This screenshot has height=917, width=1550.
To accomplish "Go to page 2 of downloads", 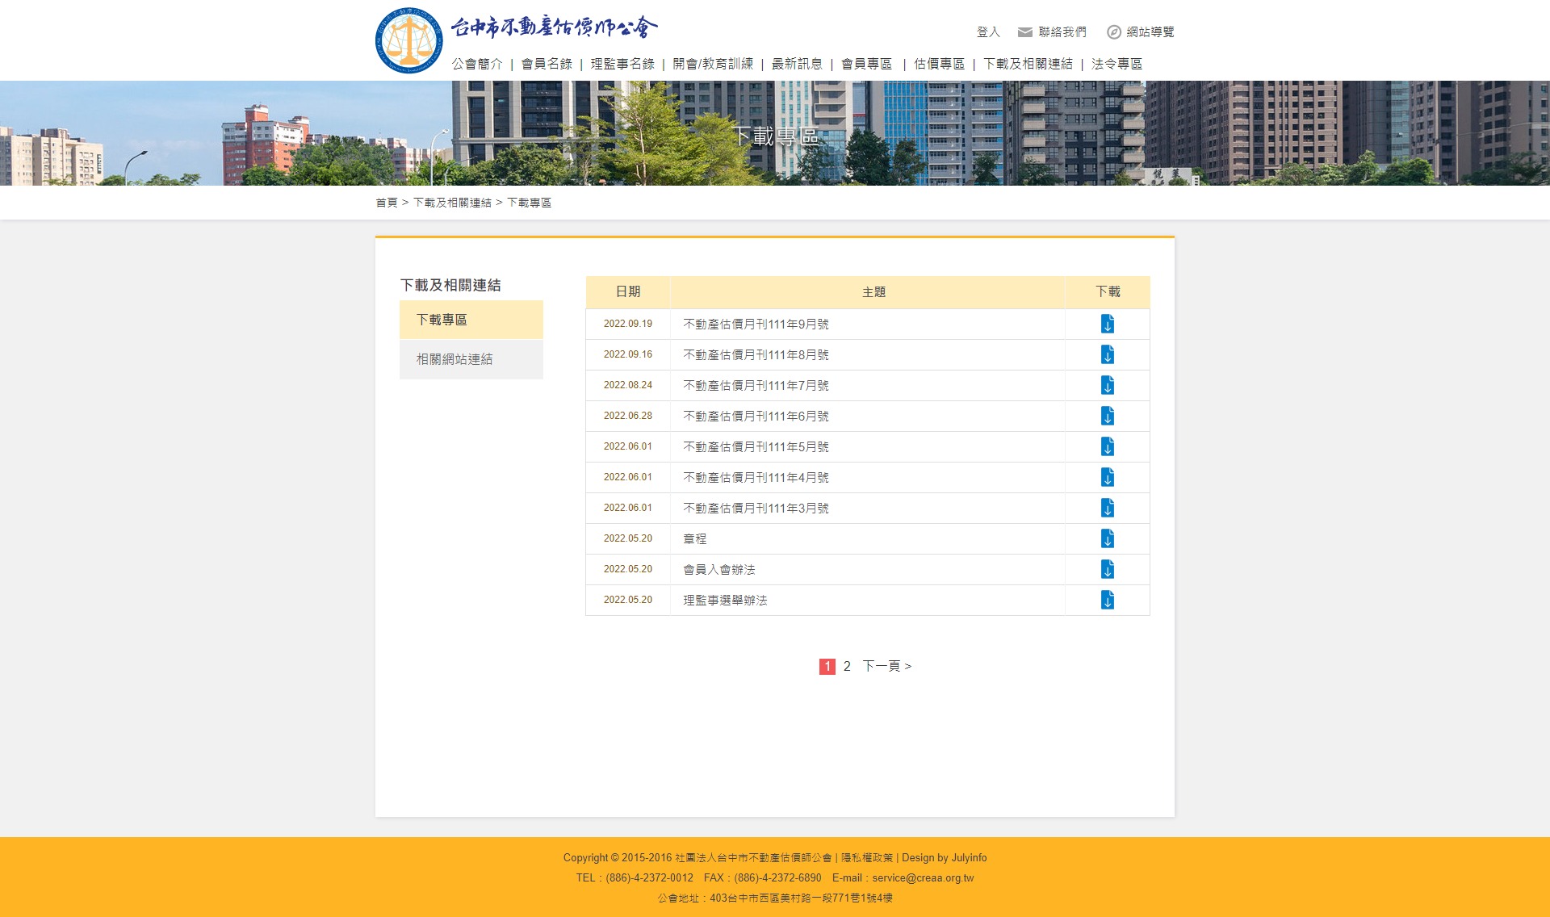I will point(846,665).
